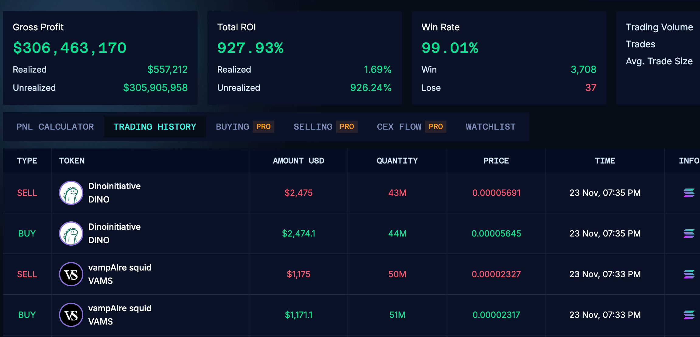The height and width of the screenshot is (337, 700).
Task: Open the CEX Flow PRO tab
Action: pyautogui.click(x=411, y=127)
